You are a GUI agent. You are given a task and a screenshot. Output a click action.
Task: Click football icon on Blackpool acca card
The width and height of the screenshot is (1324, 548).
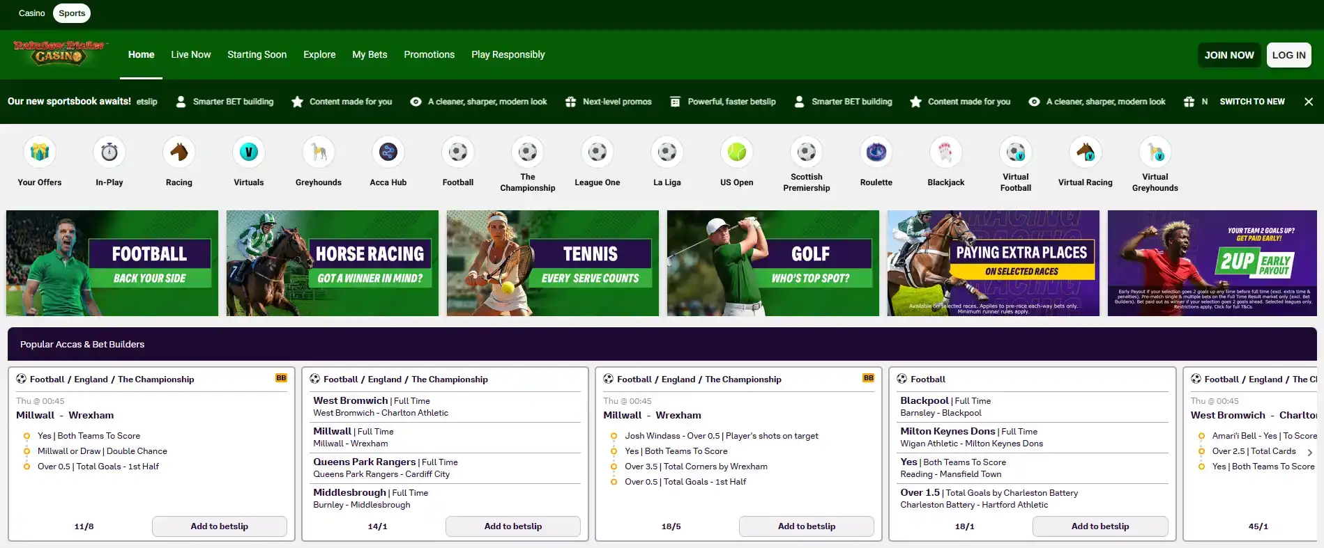click(902, 379)
